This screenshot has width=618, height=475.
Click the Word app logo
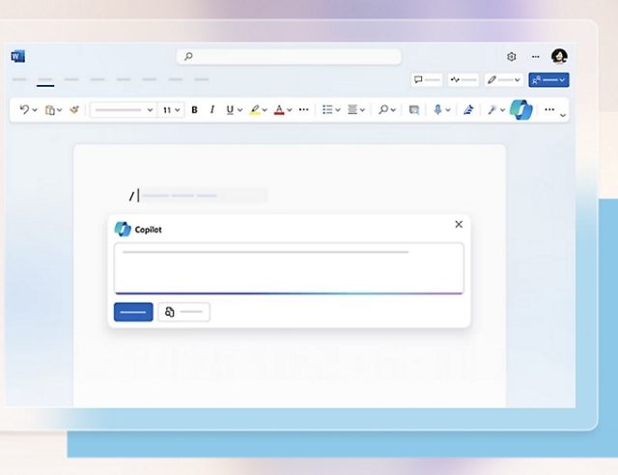(18, 56)
